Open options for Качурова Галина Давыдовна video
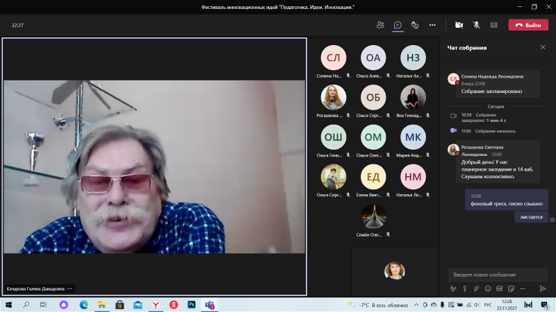 [x=69, y=288]
